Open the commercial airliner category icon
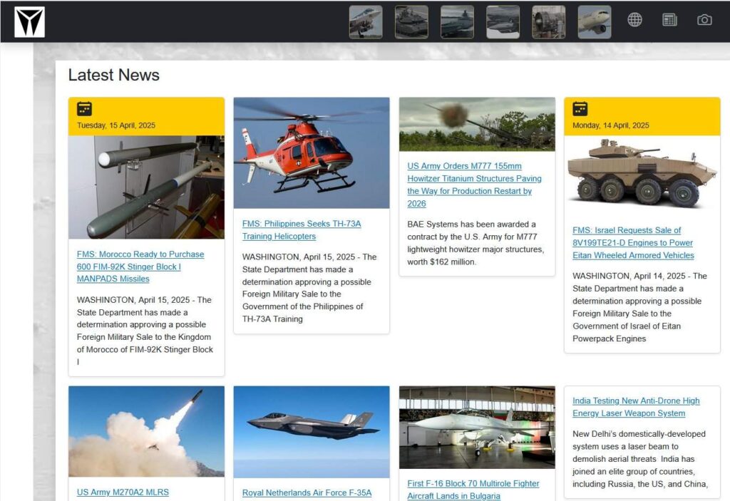Image resolution: width=730 pixels, height=501 pixels. [595, 22]
